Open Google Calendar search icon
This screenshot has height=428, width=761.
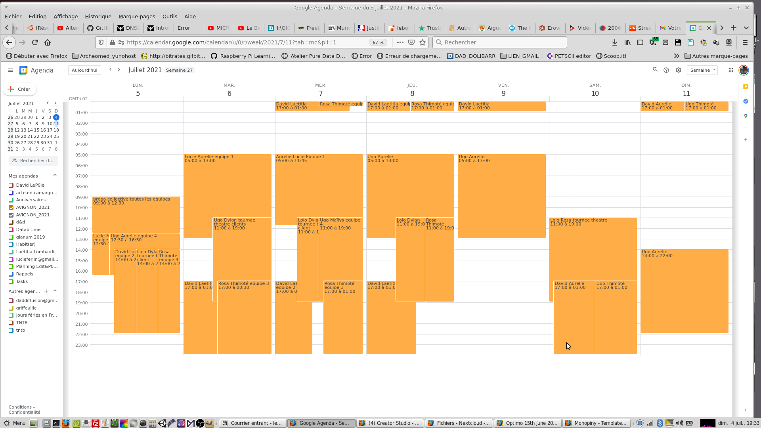click(x=655, y=70)
